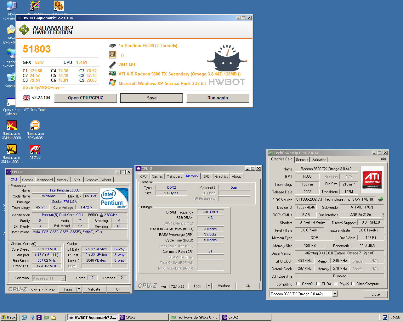Click Run again button in Aquamark
Image resolution: width=403 pixels, height=322 pixels.
(218, 98)
